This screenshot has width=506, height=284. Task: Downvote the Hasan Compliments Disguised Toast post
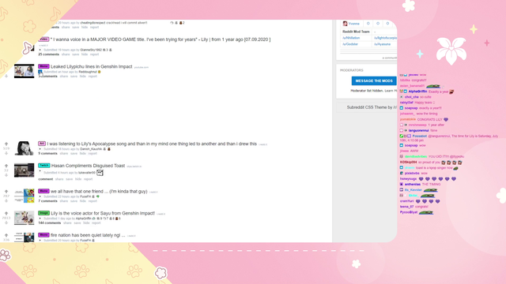(x=6, y=175)
